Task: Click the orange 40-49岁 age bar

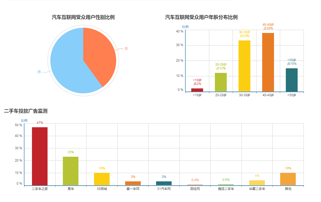Action: point(268,62)
